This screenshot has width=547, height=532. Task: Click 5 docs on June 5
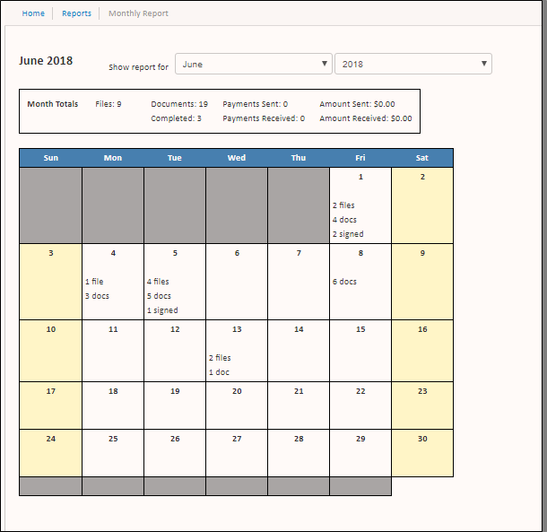[159, 296]
